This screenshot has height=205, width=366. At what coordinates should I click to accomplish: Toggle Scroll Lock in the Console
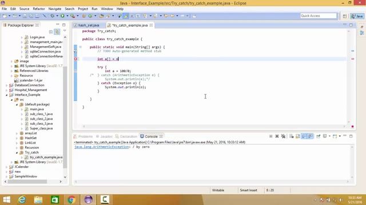pyautogui.click(x=297, y=136)
